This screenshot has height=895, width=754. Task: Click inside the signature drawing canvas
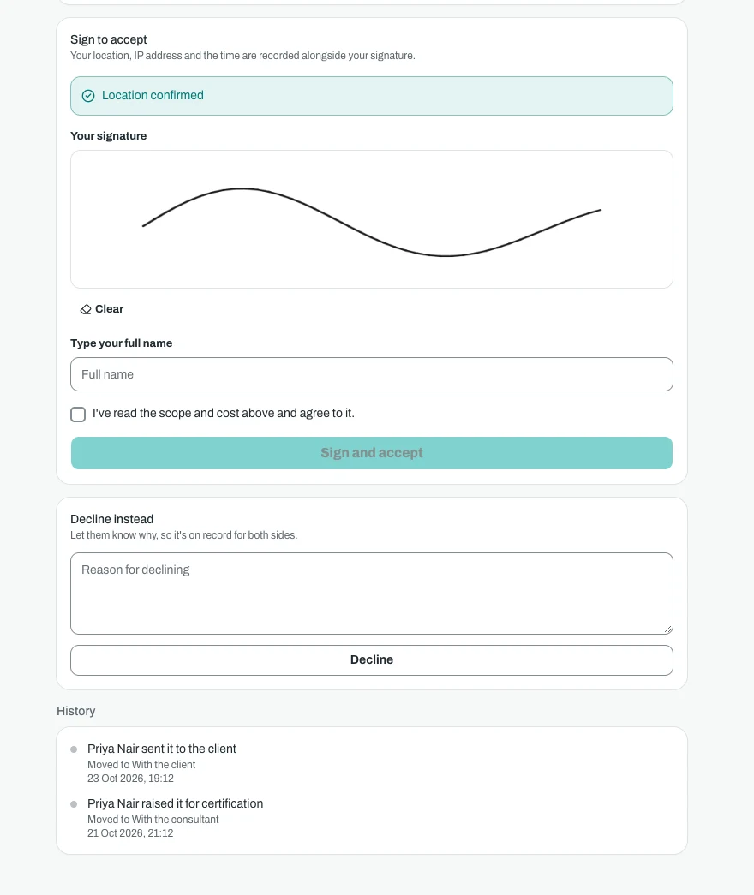click(x=372, y=219)
